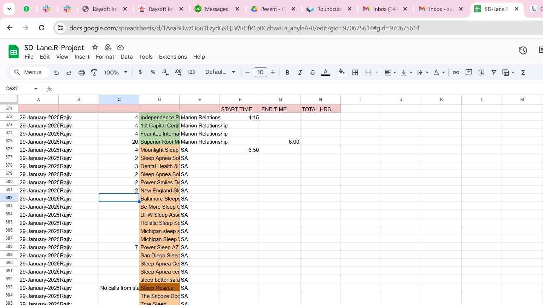Click the cloud document status icon
543x305 pixels.
(121, 47)
